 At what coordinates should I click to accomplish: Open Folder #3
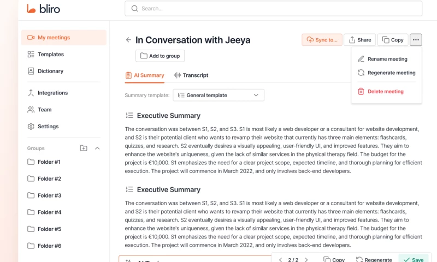(49, 195)
